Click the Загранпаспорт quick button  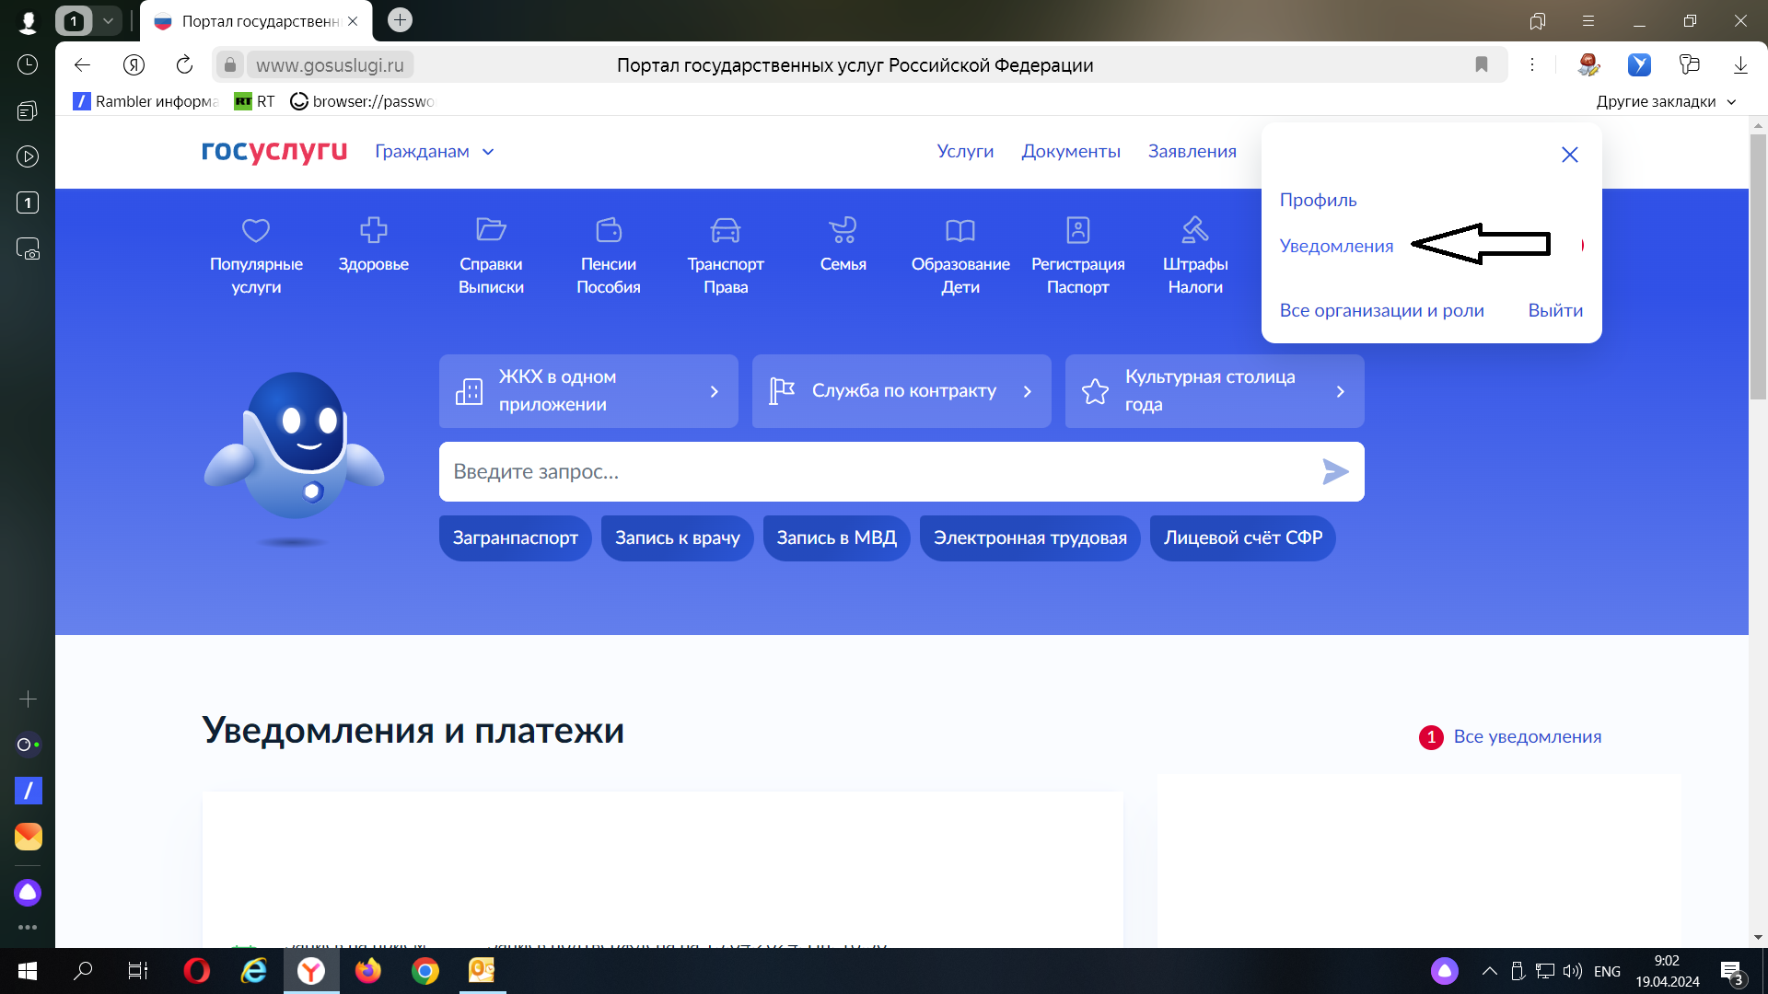pos(515,537)
